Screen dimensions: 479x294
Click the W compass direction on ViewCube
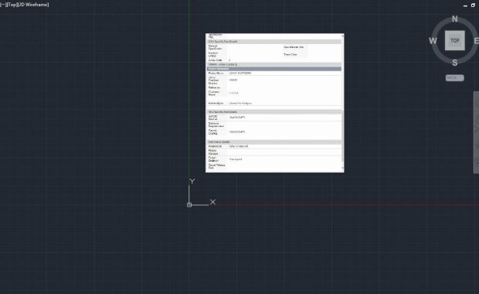pyautogui.click(x=433, y=41)
